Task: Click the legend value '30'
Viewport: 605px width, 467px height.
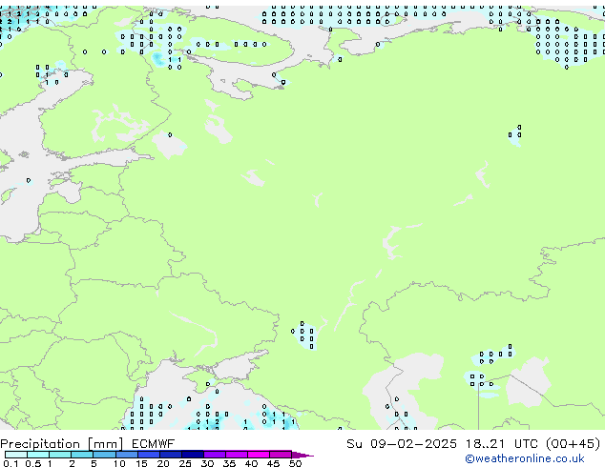Action: click(x=207, y=463)
